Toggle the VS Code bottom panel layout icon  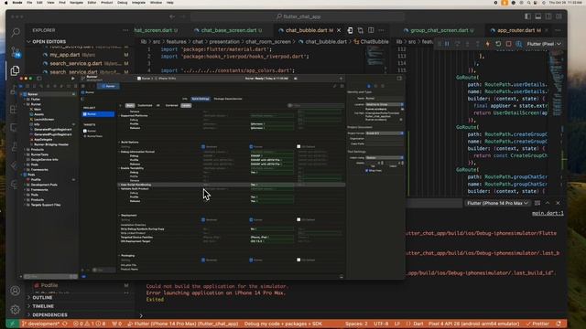pyautogui.click(x=538, y=16)
